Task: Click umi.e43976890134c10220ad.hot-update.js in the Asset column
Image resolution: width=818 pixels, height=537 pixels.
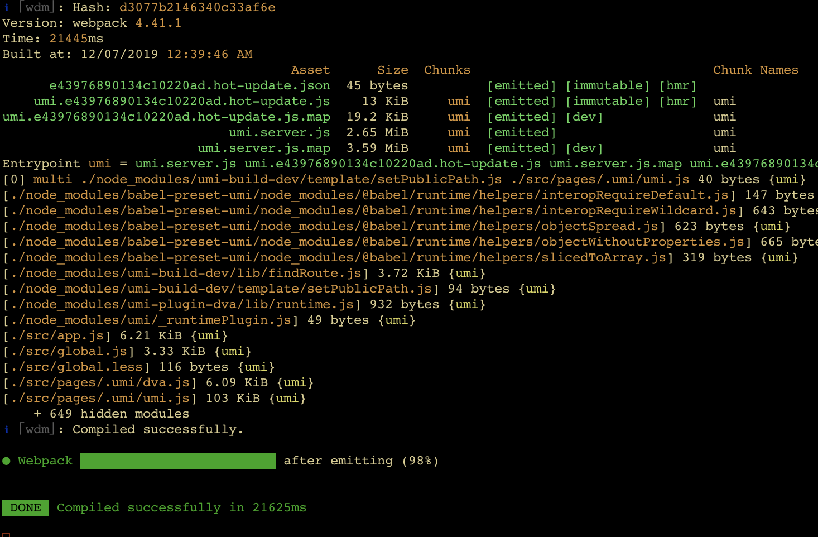Action: tap(182, 102)
